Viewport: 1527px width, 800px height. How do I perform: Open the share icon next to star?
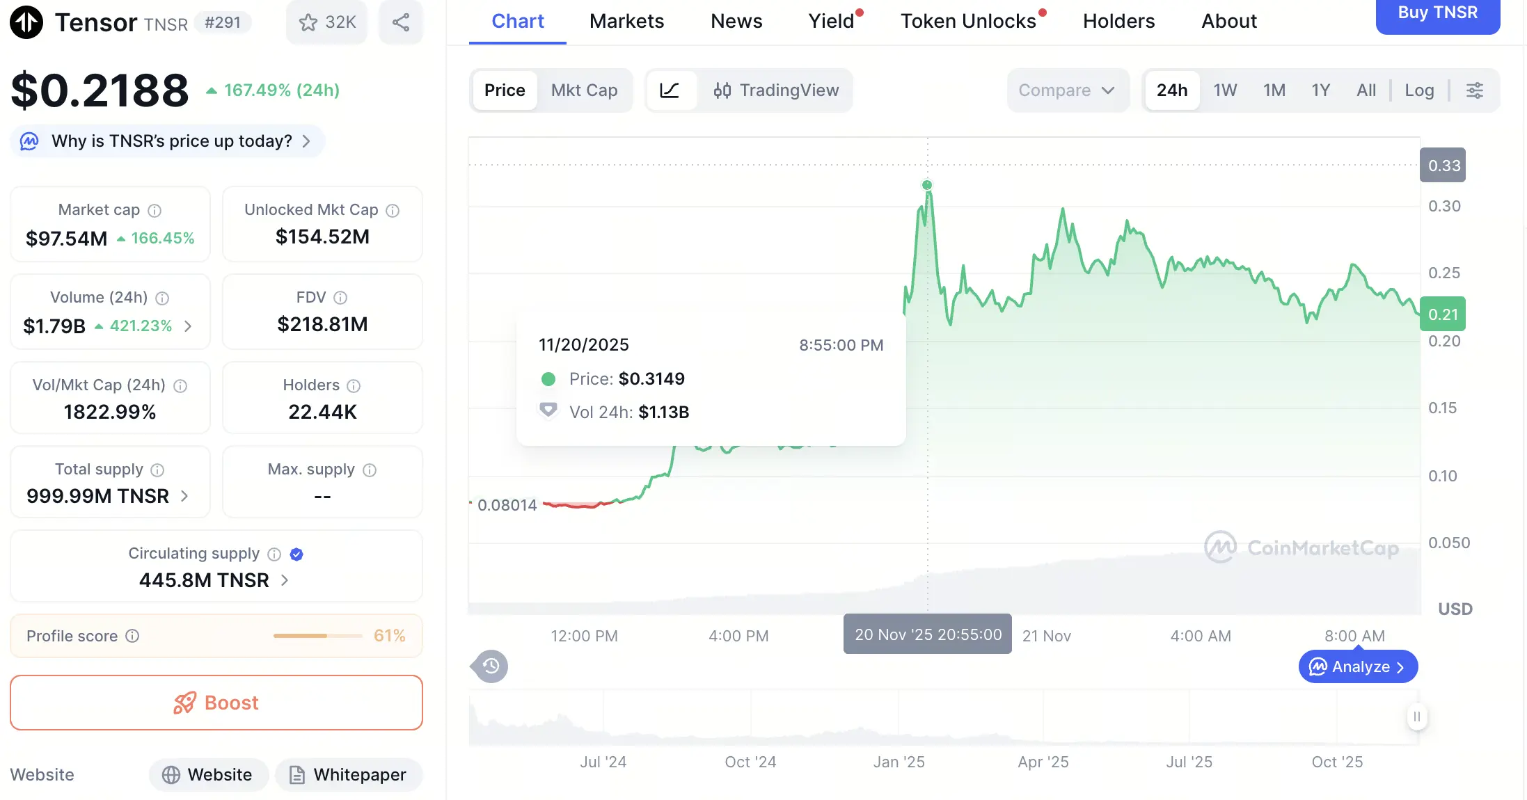pyautogui.click(x=401, y=22)
